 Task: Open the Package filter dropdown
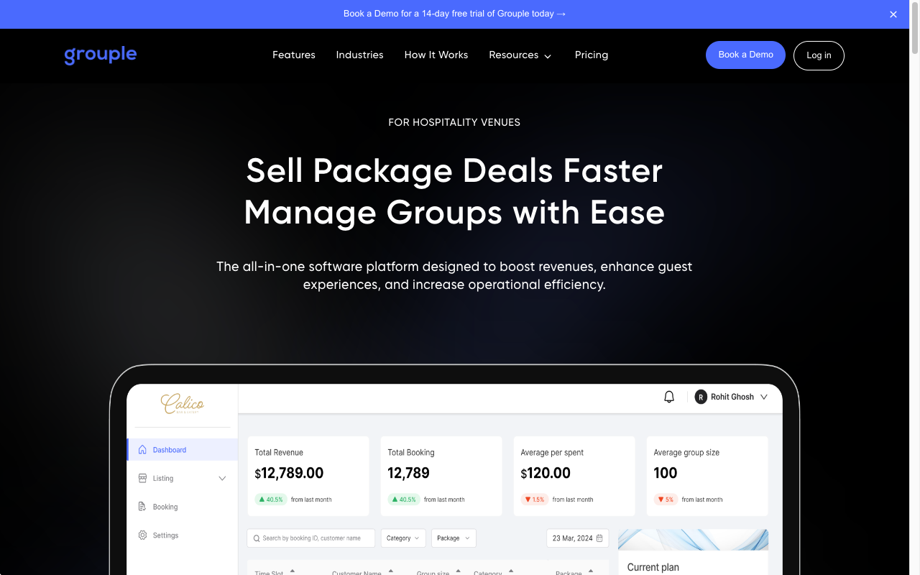point(454,538)
